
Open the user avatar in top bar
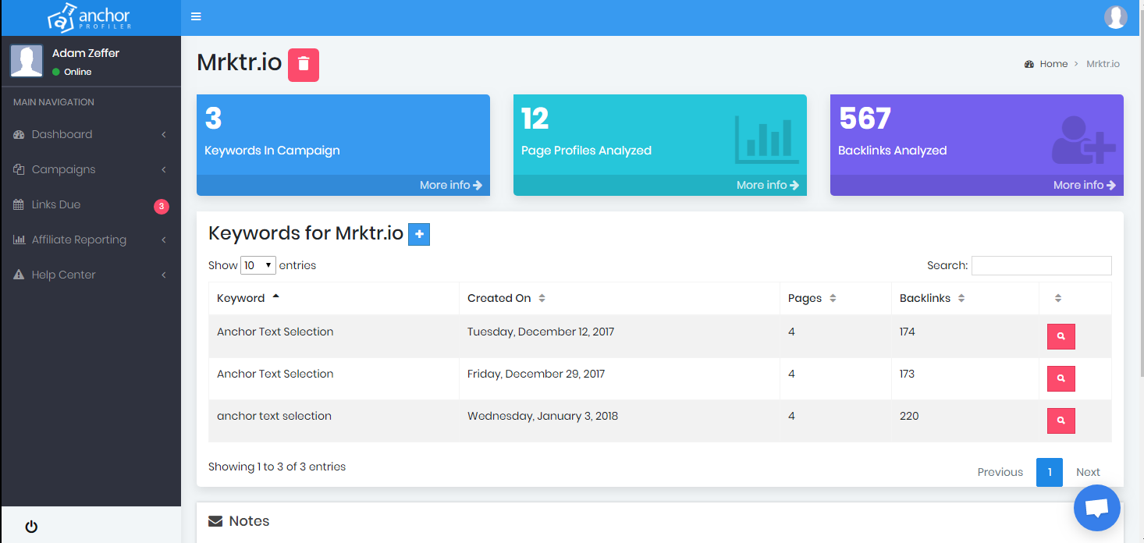1116,16
